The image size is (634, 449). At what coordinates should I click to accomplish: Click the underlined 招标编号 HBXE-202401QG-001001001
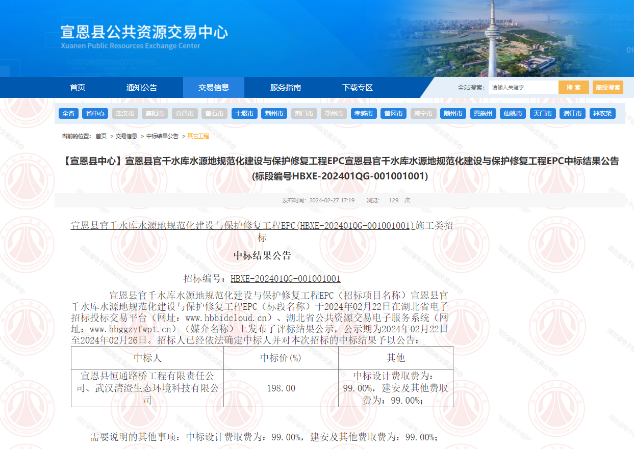coord(286,279)
